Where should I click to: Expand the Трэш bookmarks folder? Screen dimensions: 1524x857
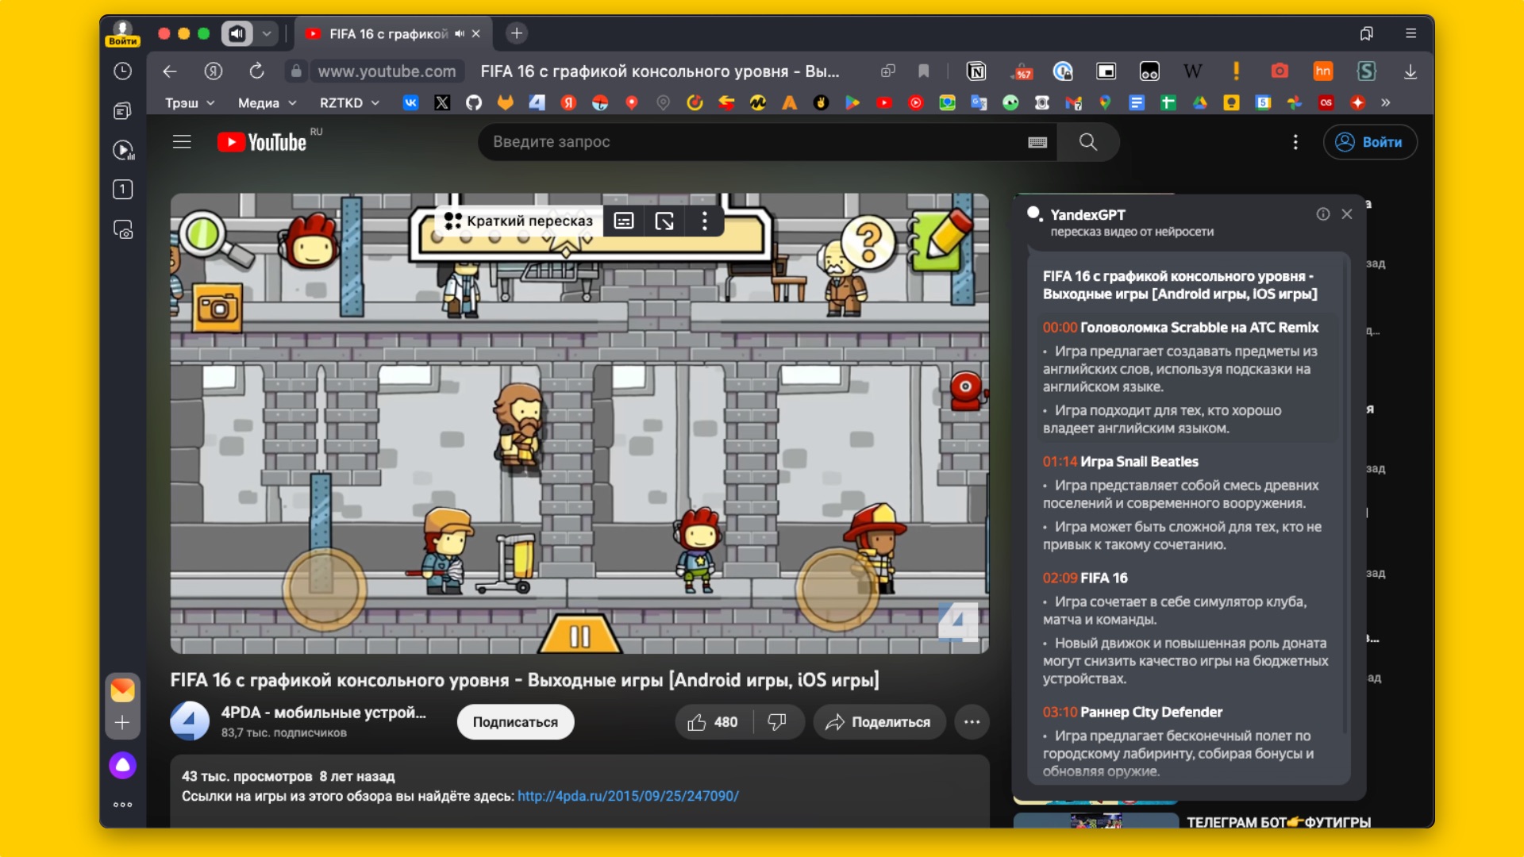[x=190, y=103]
